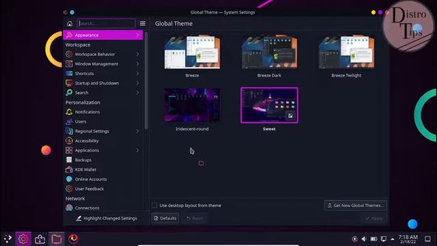Click the Reset button

click(195, 218)
